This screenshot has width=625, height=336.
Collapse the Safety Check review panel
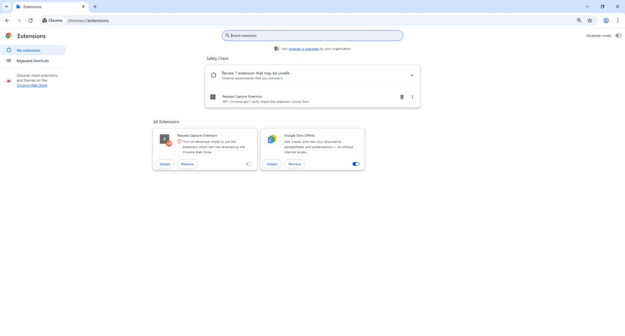coord(412,75)
